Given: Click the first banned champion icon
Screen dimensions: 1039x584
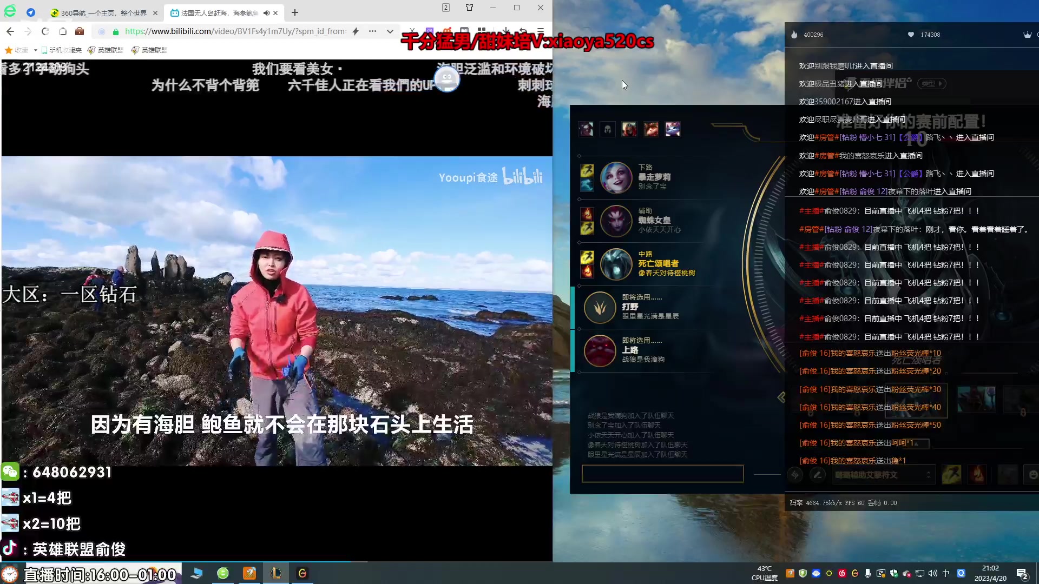Looking at the screenshot, I should 586,129.
